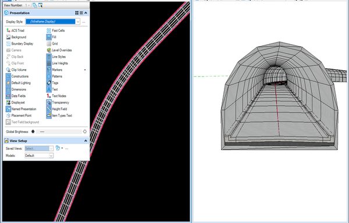Viewport: 349px width, 223px height.
Task: Click the Line Styles icon
Action: pos(49,57)
